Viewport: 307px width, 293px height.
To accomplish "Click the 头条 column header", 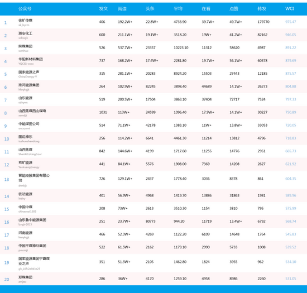I will click(x=150, y=8).
